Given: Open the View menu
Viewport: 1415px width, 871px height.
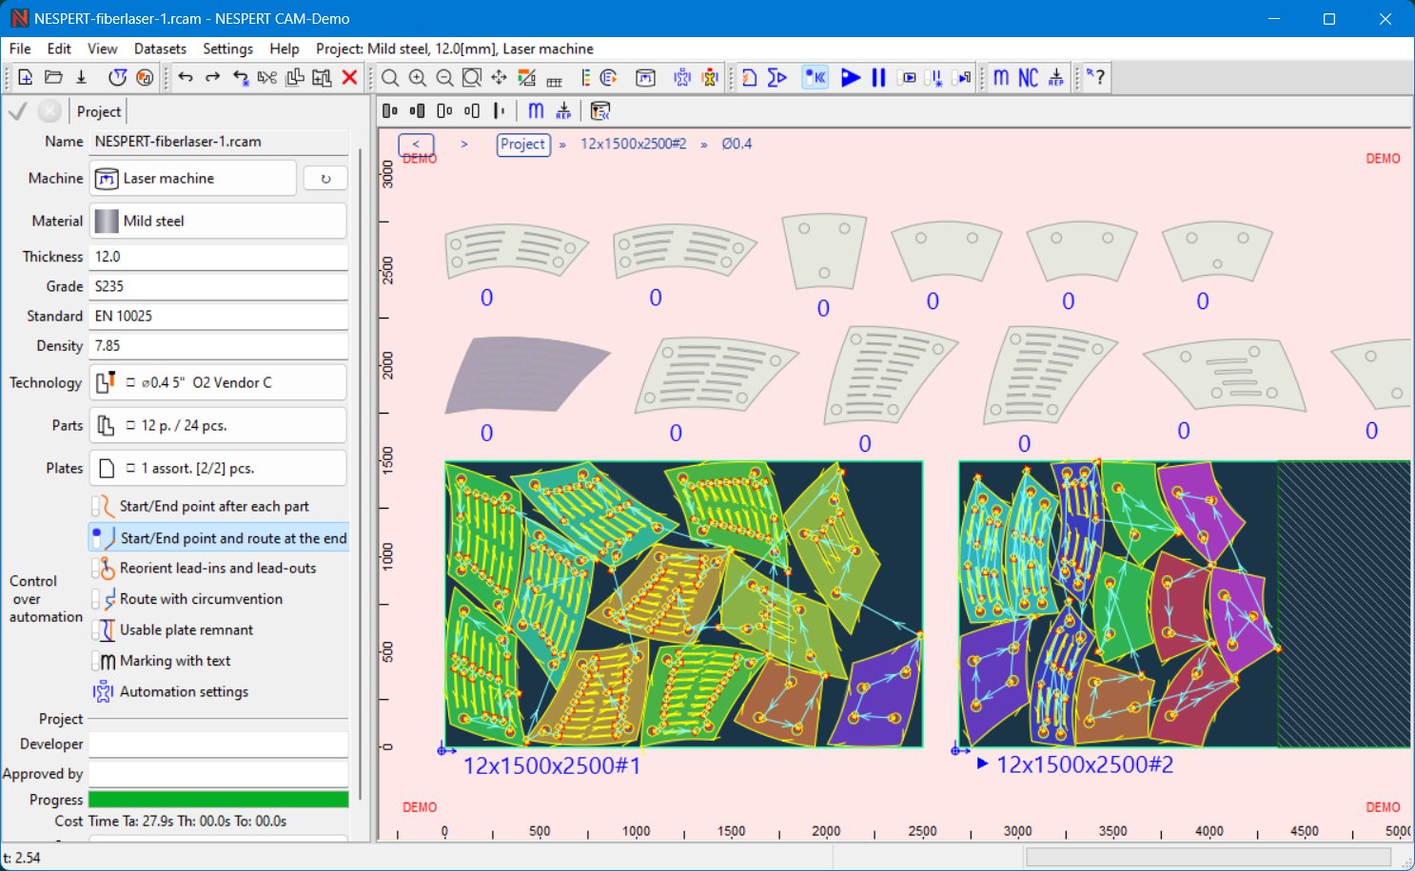Looking at the screenshot, I should 103,48.
